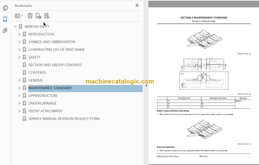259x165 pixels.
Task: Select the highlighted MAINTENANCE STANDARD bookmark
Action: (85, 88)
